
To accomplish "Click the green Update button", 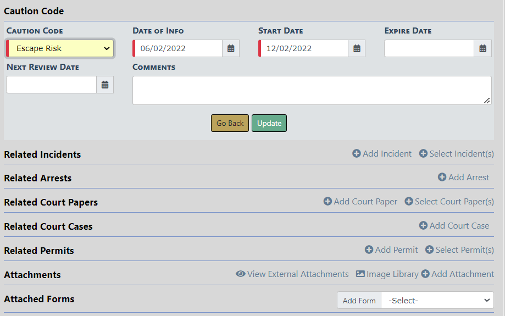I will (269, 123).
